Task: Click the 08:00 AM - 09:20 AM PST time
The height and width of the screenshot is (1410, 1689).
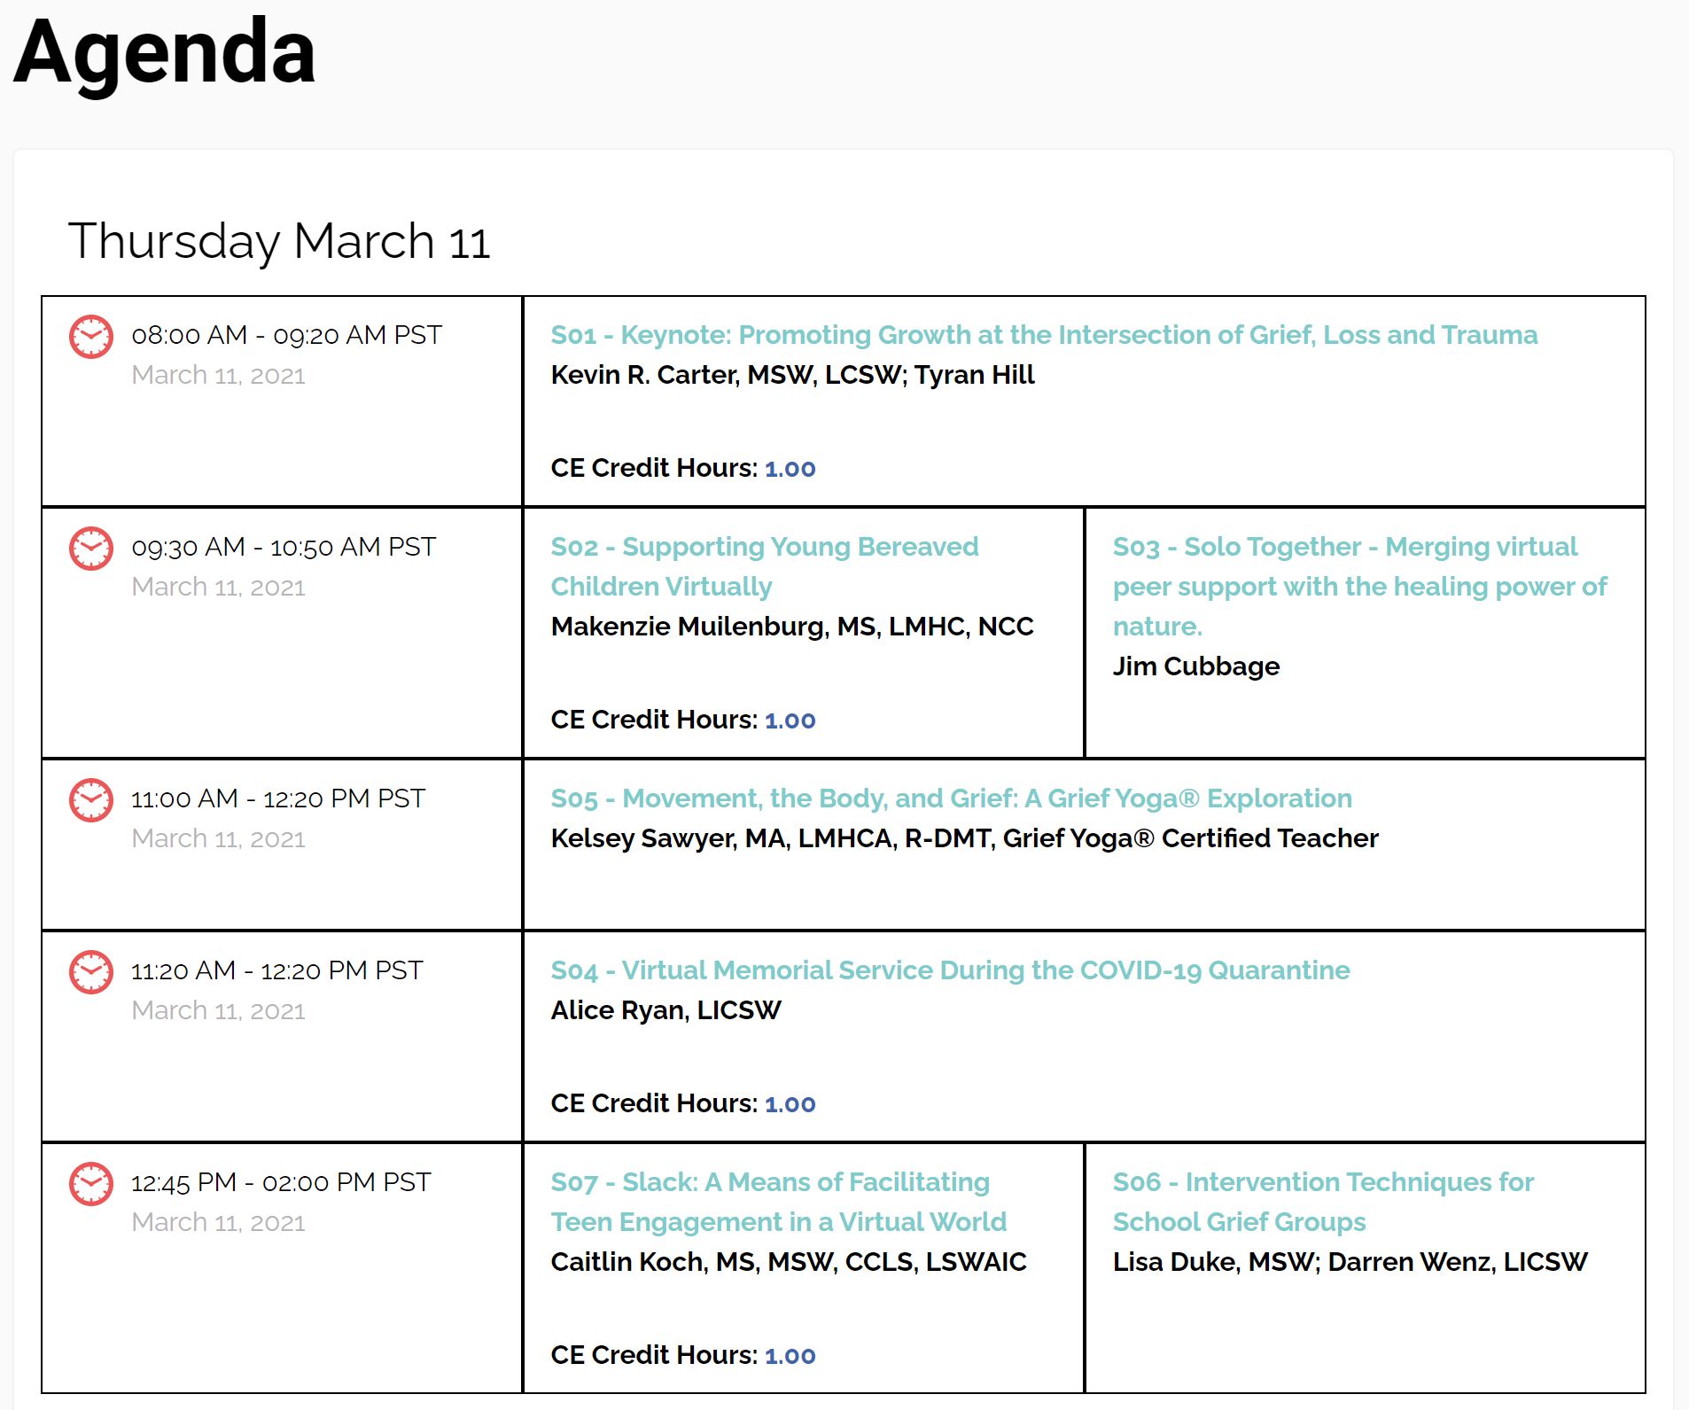Action: tap(286, 335)
